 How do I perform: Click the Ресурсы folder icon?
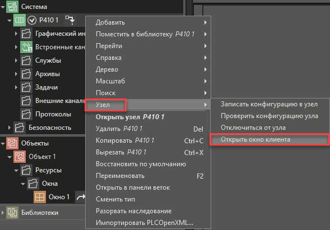pos(26,170)
